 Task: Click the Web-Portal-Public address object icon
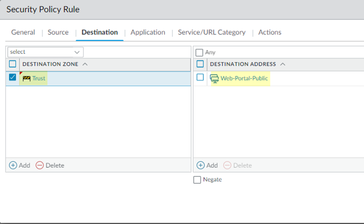point(214,78)
